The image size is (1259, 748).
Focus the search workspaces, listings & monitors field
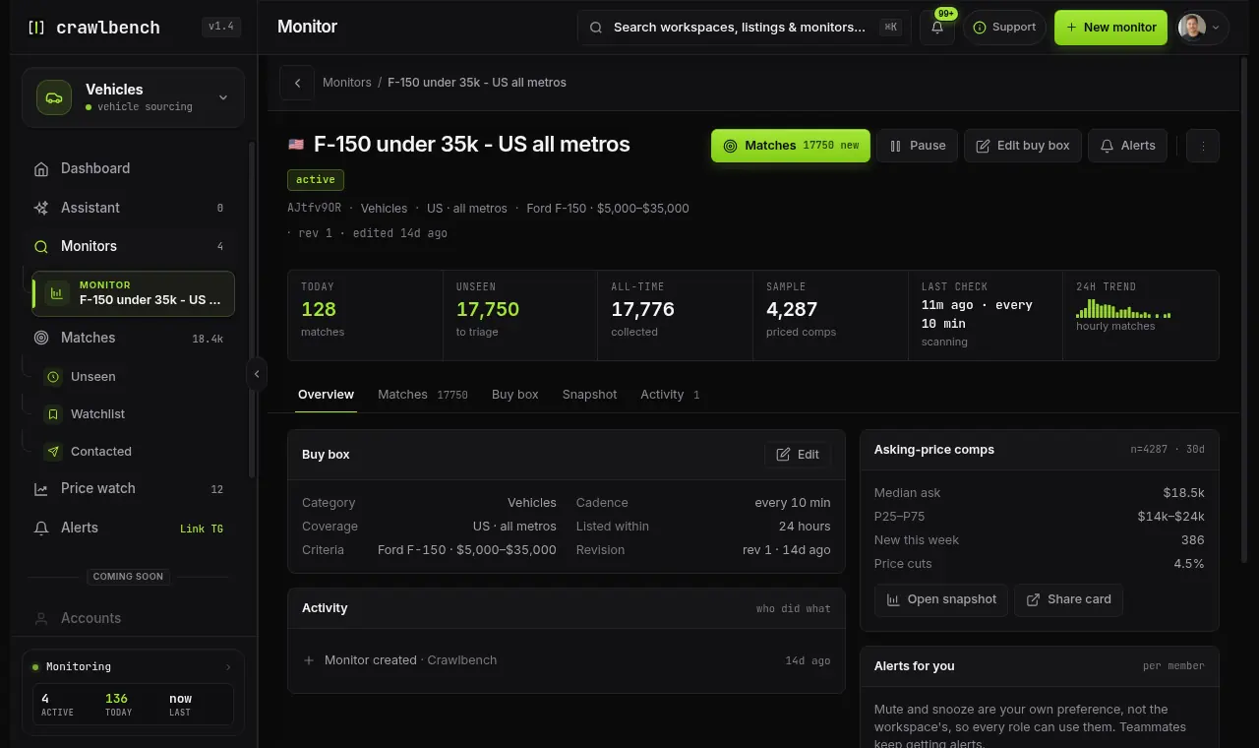(743, 28)
